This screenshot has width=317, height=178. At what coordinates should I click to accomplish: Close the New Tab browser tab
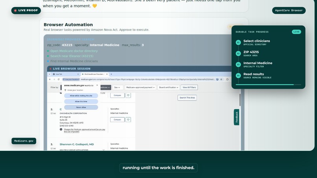coord(78,74)
